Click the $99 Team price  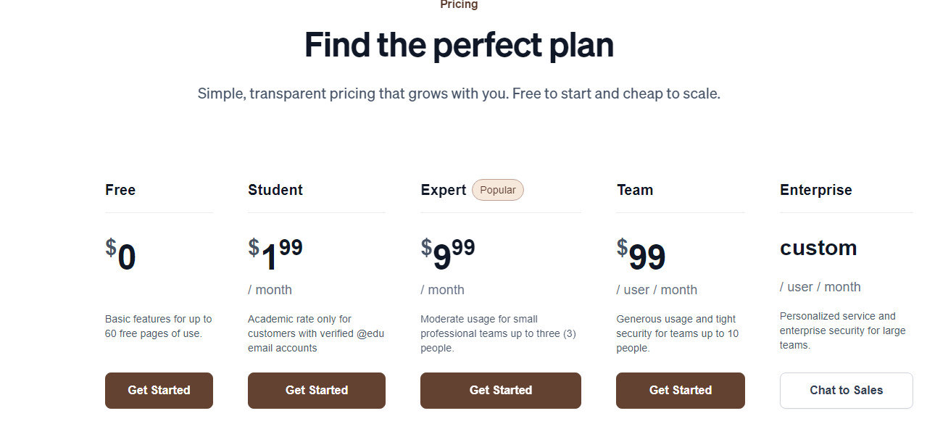click(641, 256)
